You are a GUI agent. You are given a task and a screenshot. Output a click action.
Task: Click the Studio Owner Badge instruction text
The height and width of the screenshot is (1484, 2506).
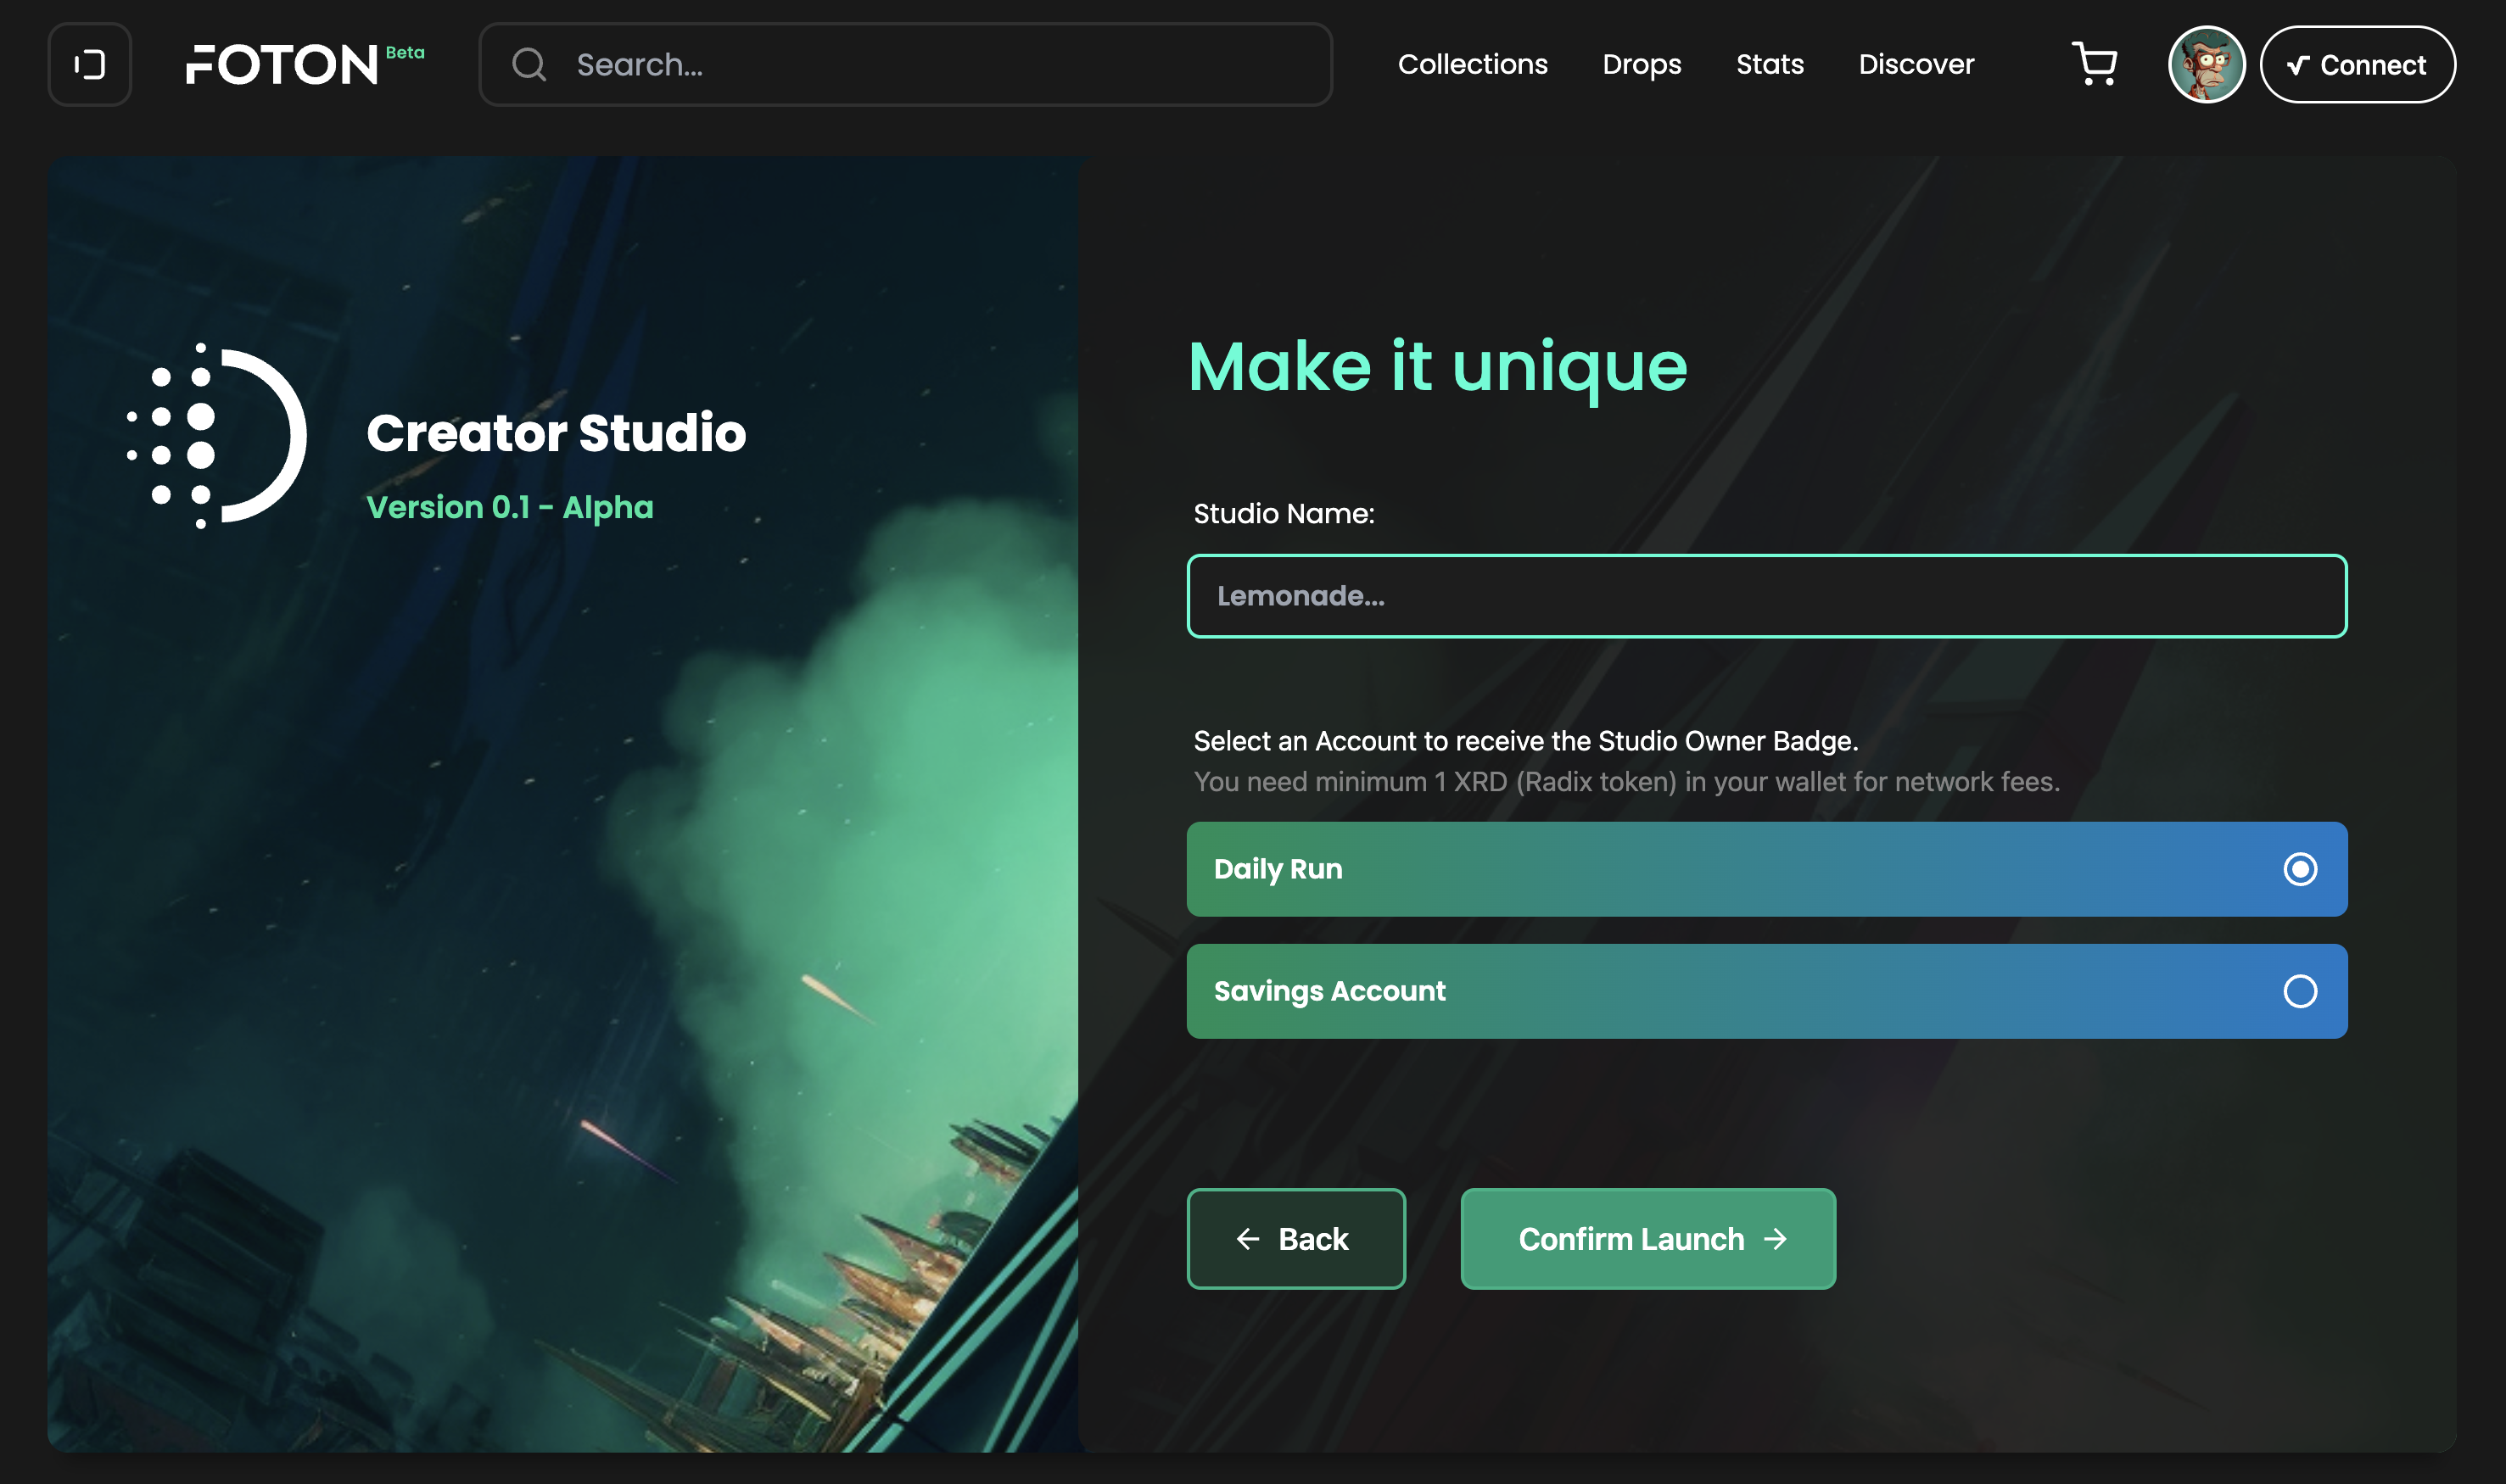[x=1525, y=741]
